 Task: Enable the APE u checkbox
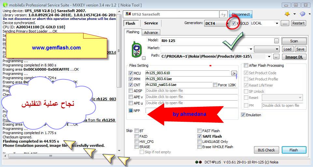point(131,103)
